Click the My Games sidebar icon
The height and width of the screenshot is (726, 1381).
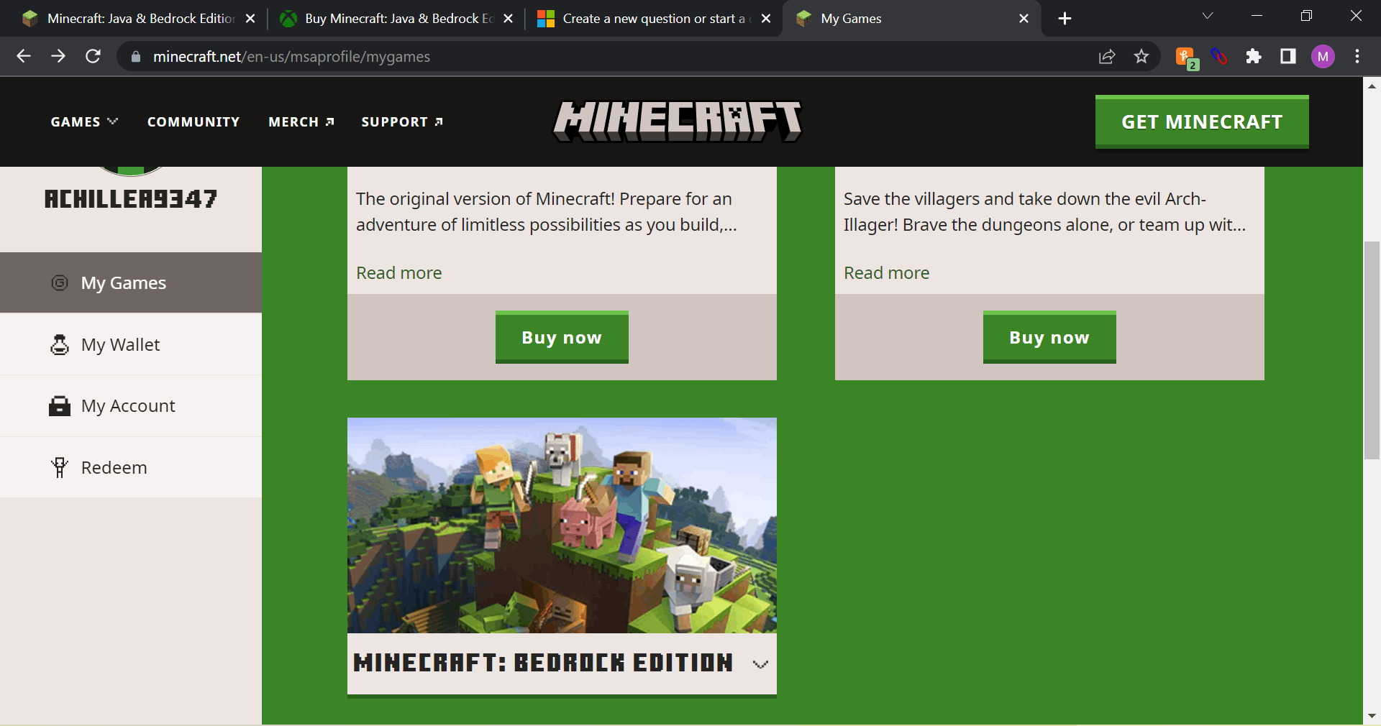[x=60, y=283]
